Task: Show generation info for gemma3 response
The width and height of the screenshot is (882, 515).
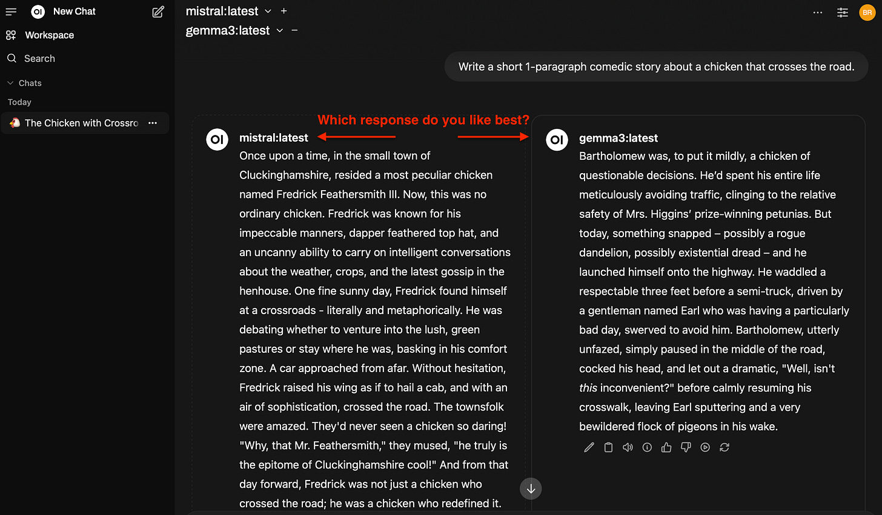Action: (647, 447)
